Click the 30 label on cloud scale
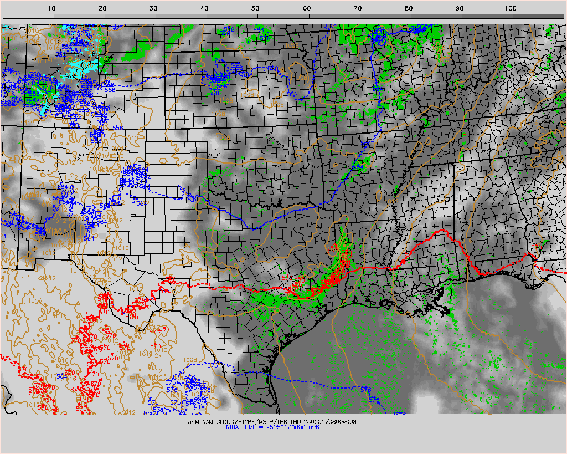The width and height of the screenshot is (567, 454). [153, 8]
